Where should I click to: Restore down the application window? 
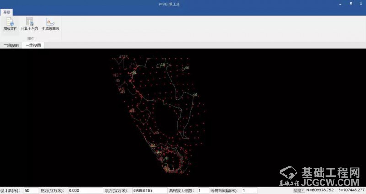tap(350, 4)
